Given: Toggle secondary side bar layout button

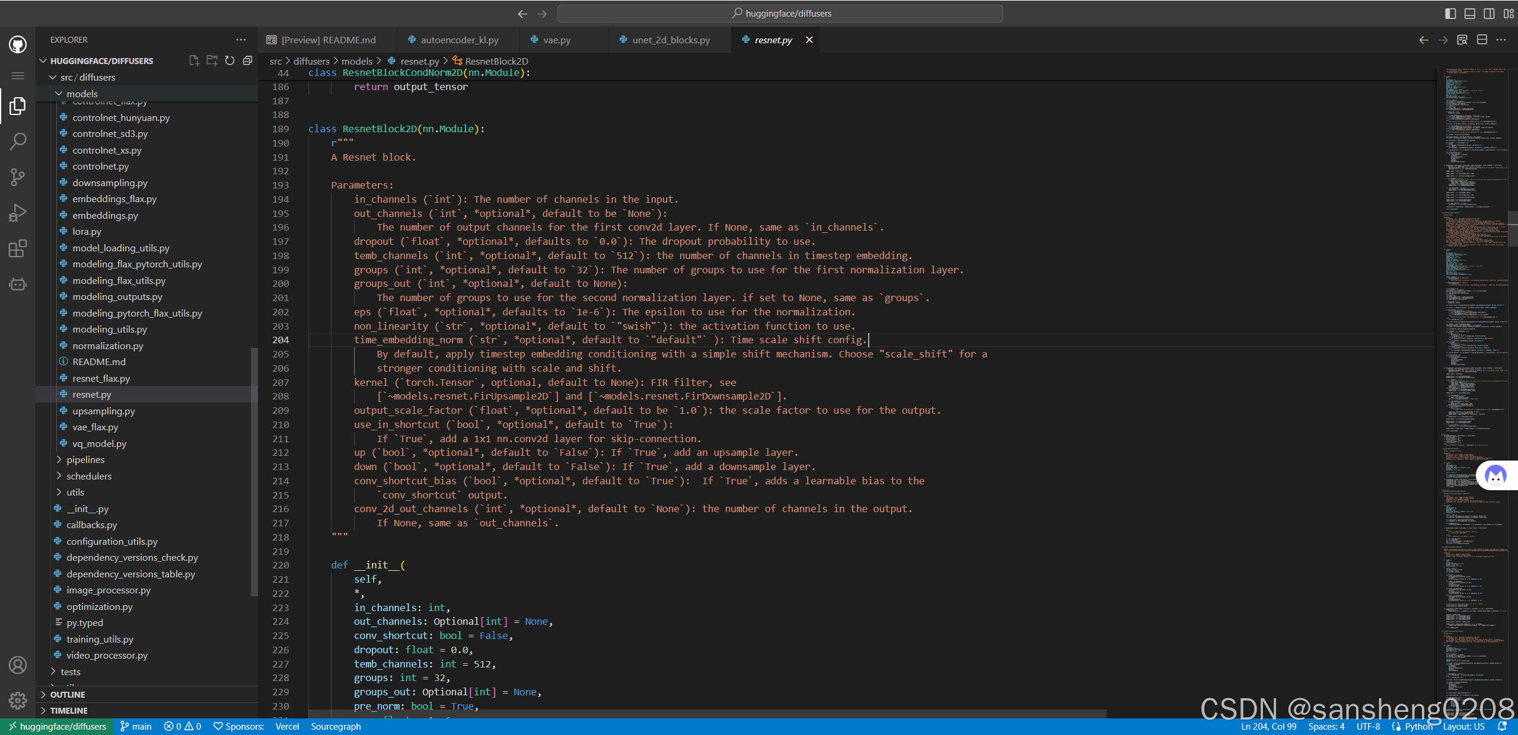Looking at the screenshot, I should 1489,14.
